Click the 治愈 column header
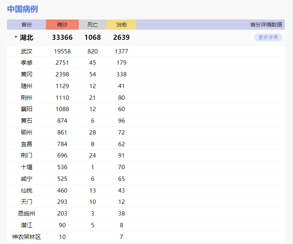Viewport: 293px width, 244px height. 122,25
